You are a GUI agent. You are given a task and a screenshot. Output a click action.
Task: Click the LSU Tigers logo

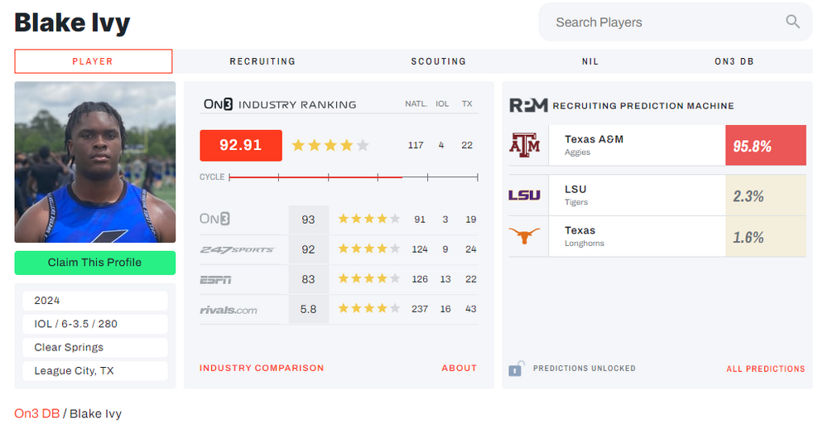[x=524, y=196]
